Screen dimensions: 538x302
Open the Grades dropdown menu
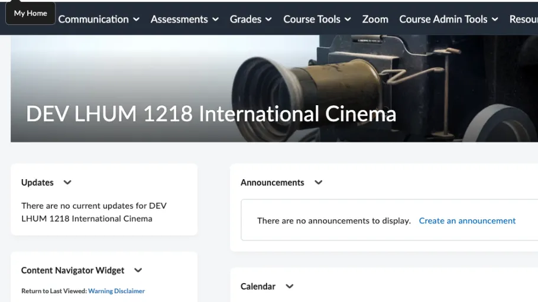(x=251, y=19)
